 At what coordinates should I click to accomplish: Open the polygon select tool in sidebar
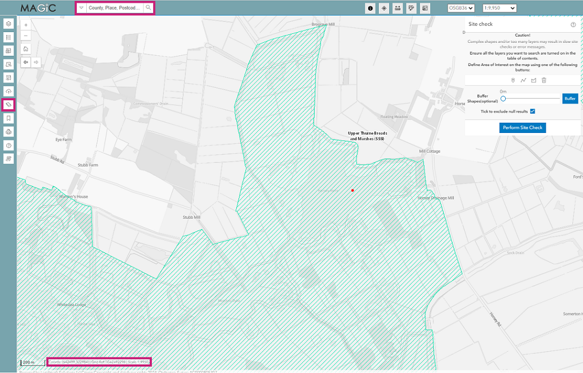(x=8, y=64)
